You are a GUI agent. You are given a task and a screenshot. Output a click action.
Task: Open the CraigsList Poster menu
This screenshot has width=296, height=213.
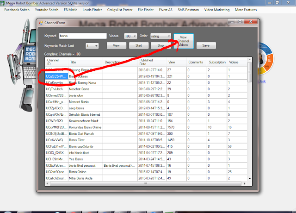click(120, 10)
